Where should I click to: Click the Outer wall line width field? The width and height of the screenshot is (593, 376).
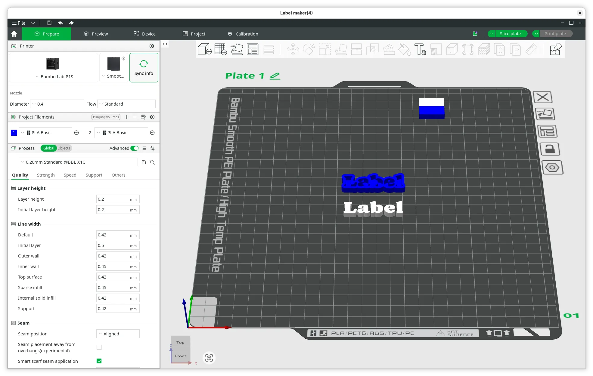118,256
